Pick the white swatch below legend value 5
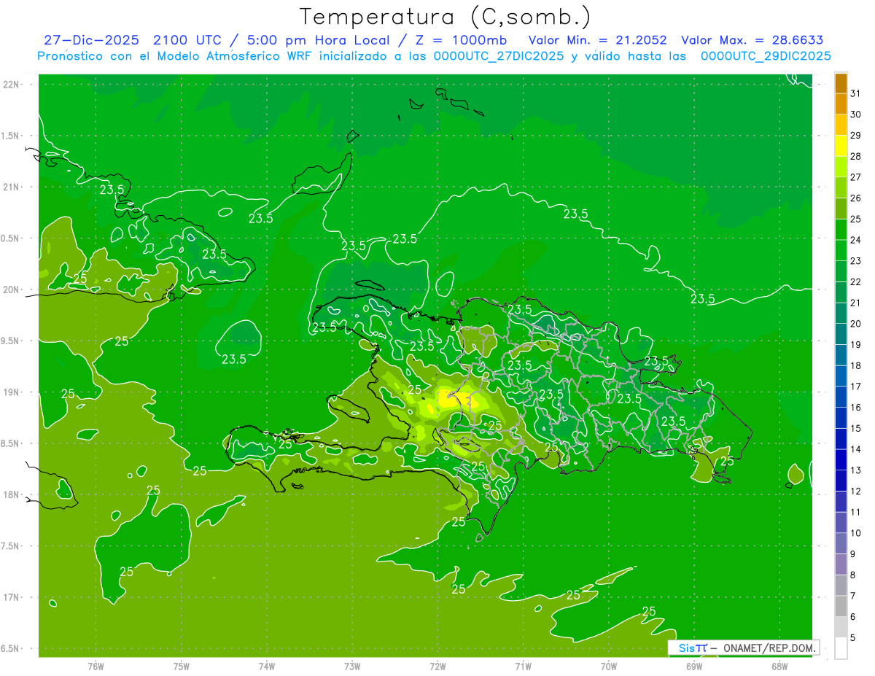The height and width of the screenshot is (676, 875). (841, 648)
